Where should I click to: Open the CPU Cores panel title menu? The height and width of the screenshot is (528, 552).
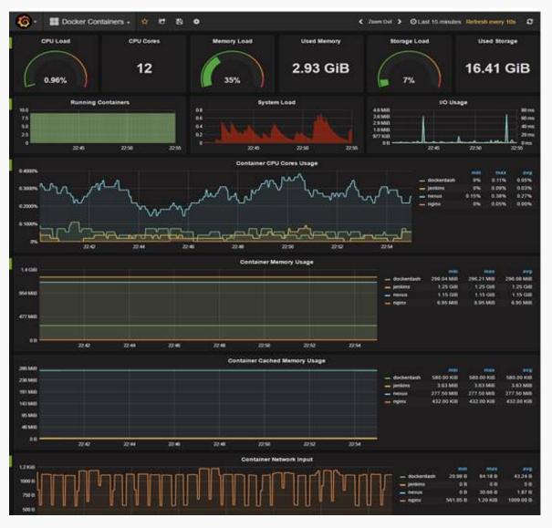144,41
